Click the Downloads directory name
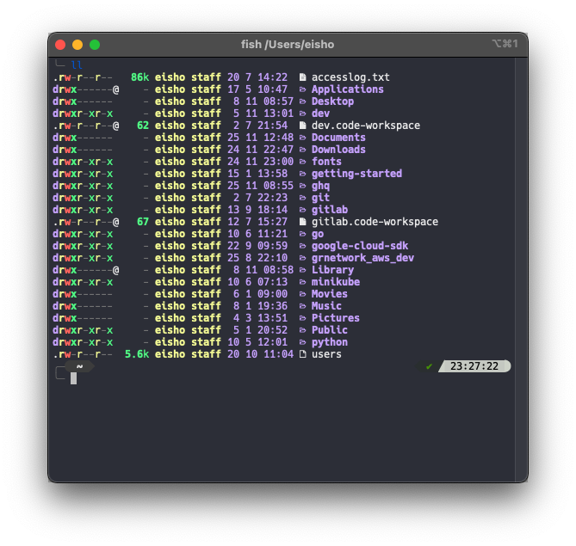576x546 pixels. pyautogui.click(x=338, y=150)
